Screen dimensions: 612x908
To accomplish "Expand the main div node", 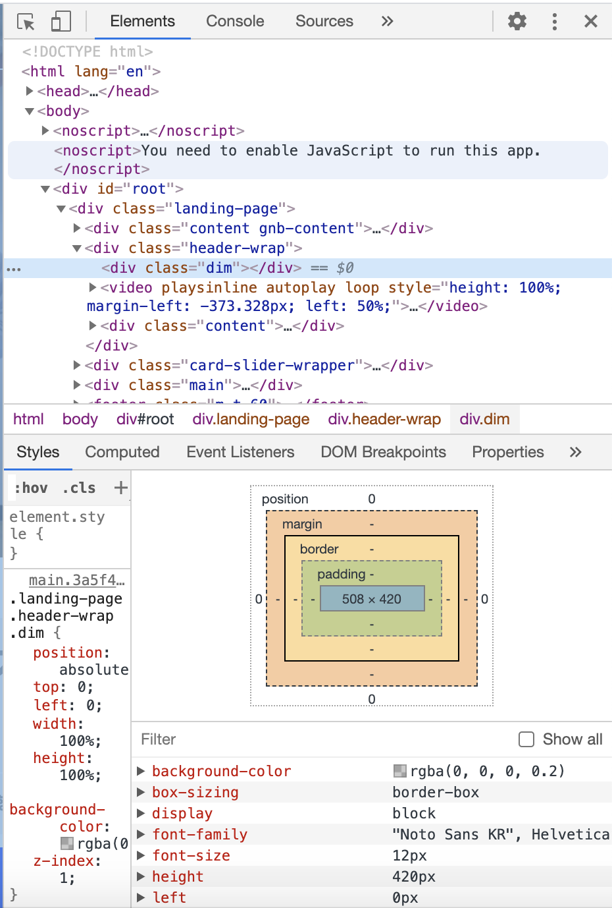I will [x=77, y=385].
